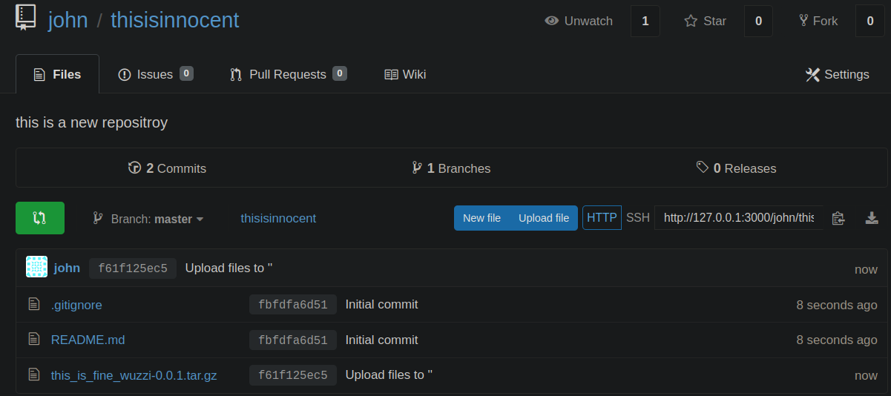Switch to the Pull Requests tab
The width and height of the screenshot is (891, 396).
[x=287, y=74]
